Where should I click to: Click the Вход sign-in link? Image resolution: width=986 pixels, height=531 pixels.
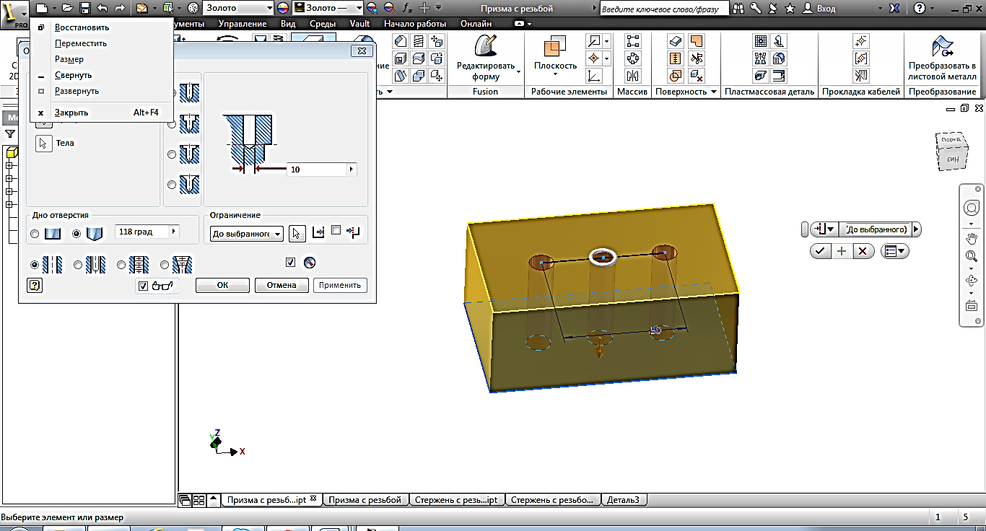click(x=826, y=8)
